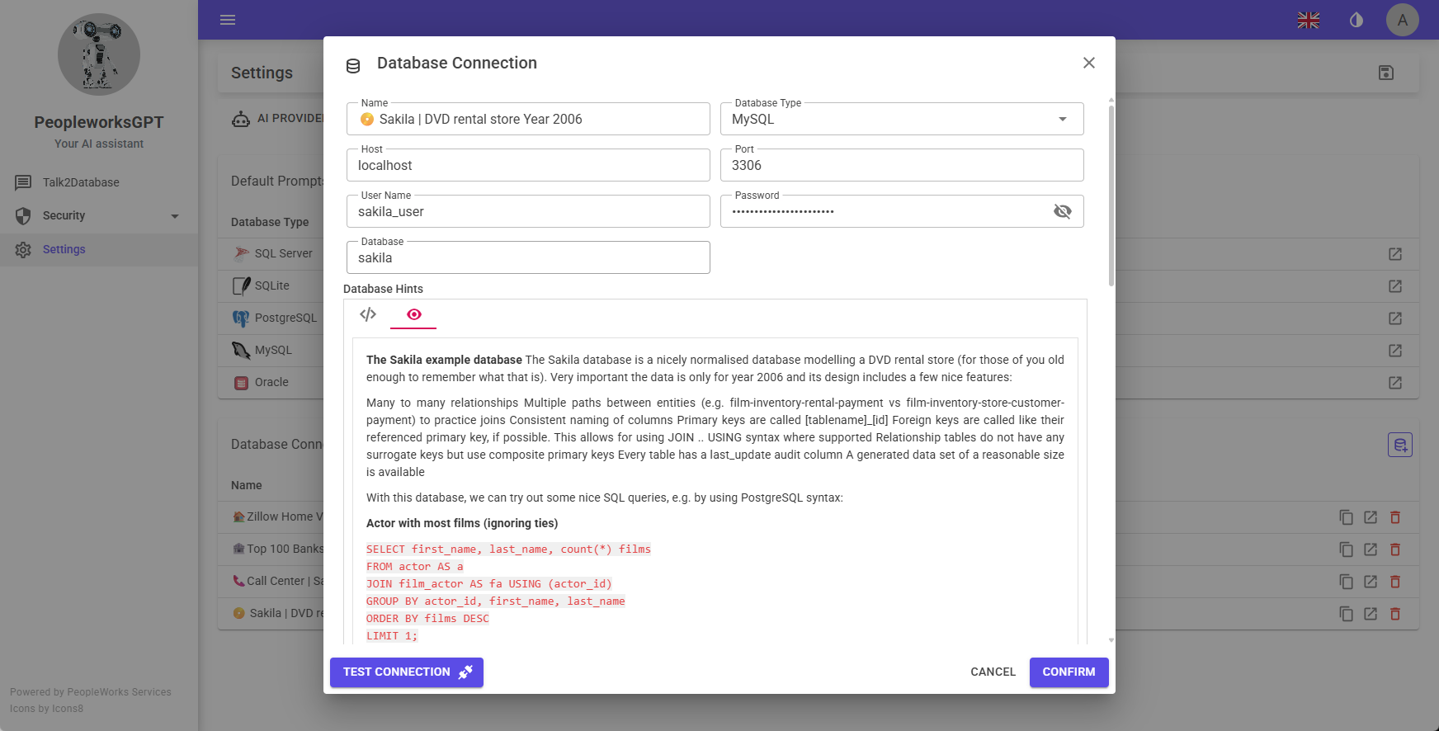Click the save settings floppy icon
This screenshot has width=1439, height=731.
click(1386, 73)
